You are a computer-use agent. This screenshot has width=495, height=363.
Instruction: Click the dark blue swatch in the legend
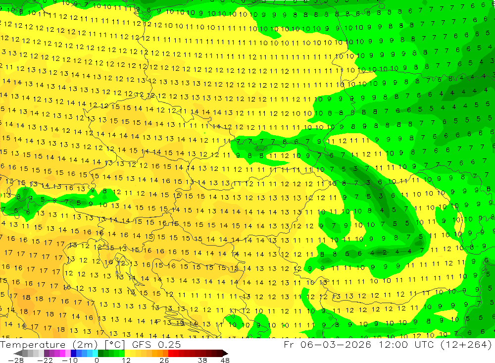[x=73, y=353]
